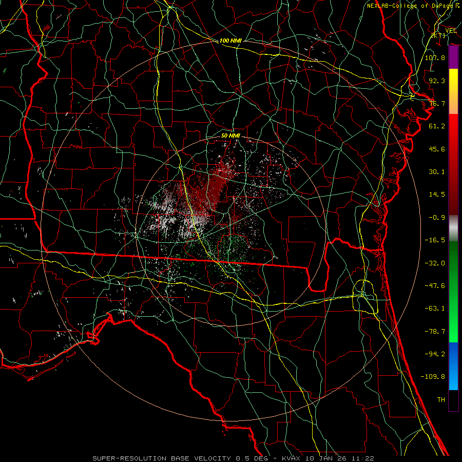Click the -16.5 velocity scale value
Viewport: 462px width, 462px height.
[x=435, y=240]
